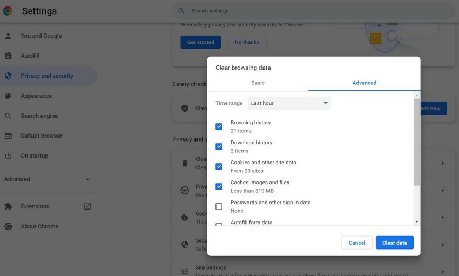Open the Time range dropdown
Image resolution: width=459 pixels, height=276 pixels.
coord(289,103)
